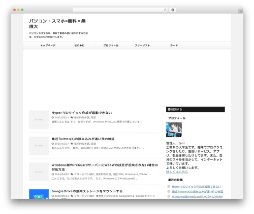Open the フリーソフト menu item

[142, 46]
